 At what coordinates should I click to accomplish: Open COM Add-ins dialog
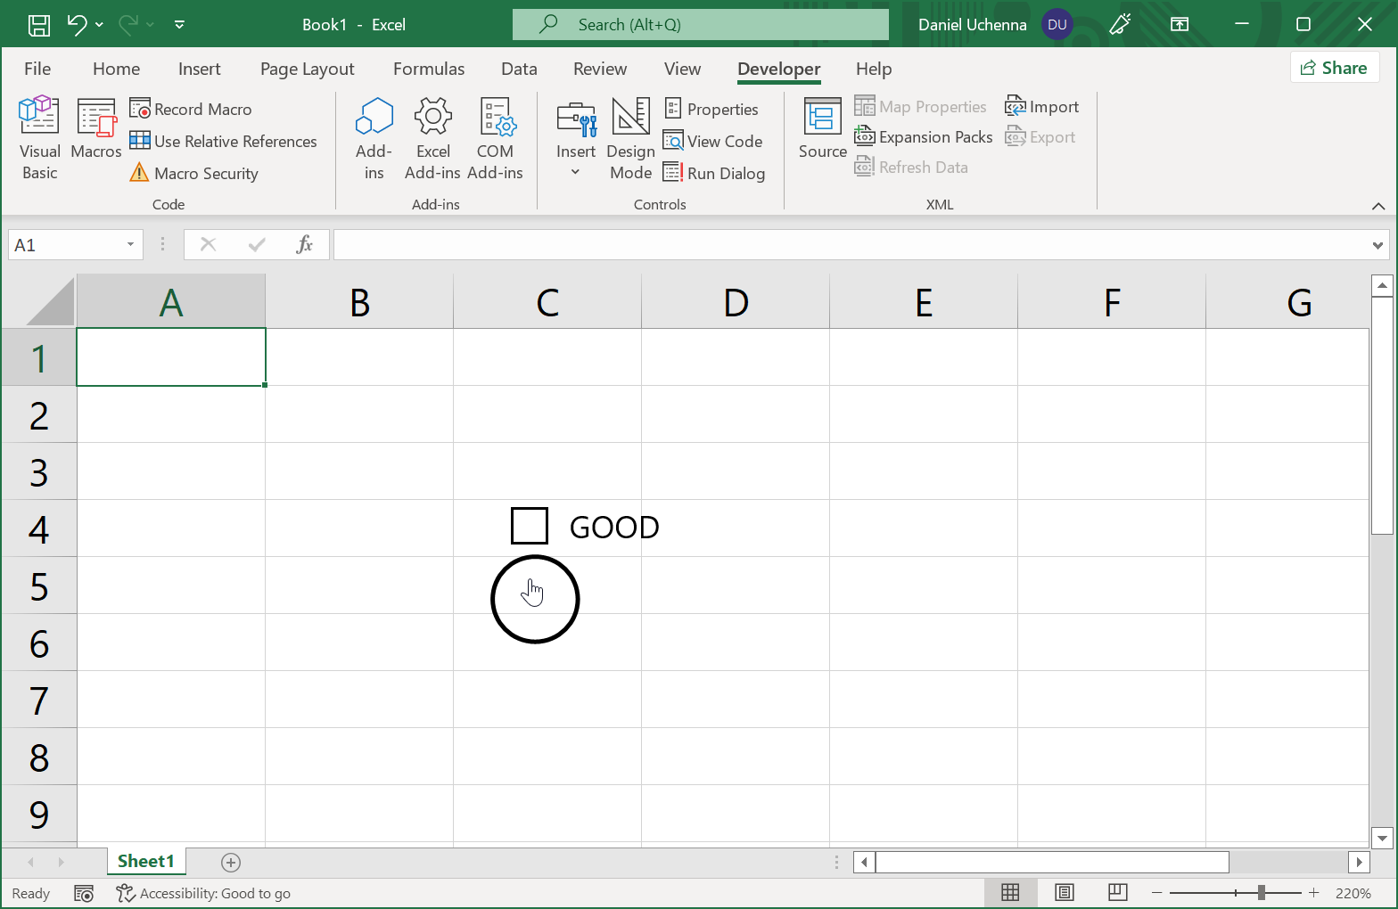click(x=495, y=139)
